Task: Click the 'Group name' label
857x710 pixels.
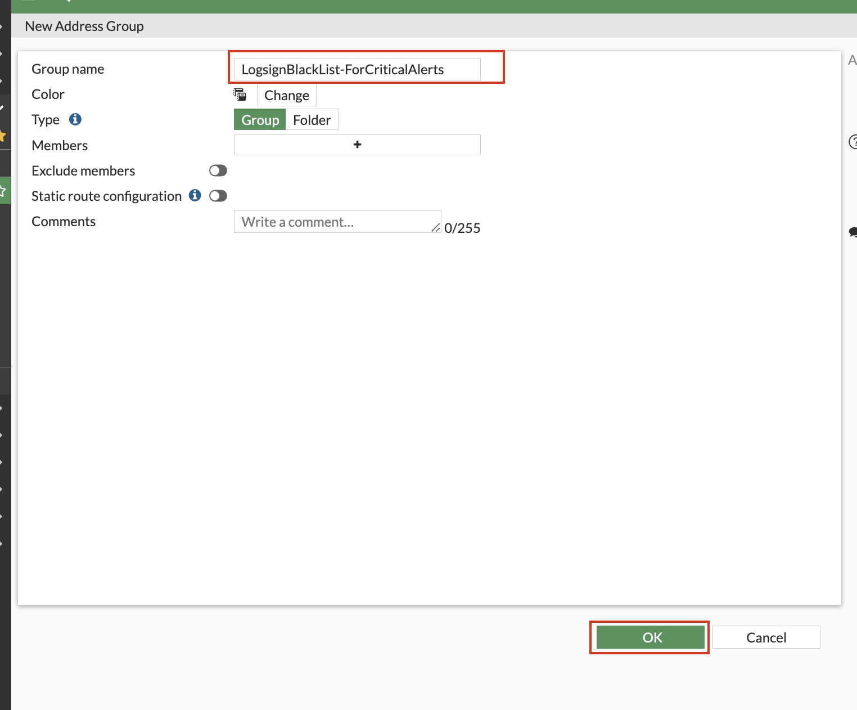Action: pyautogui.click(x=68, y=69)
